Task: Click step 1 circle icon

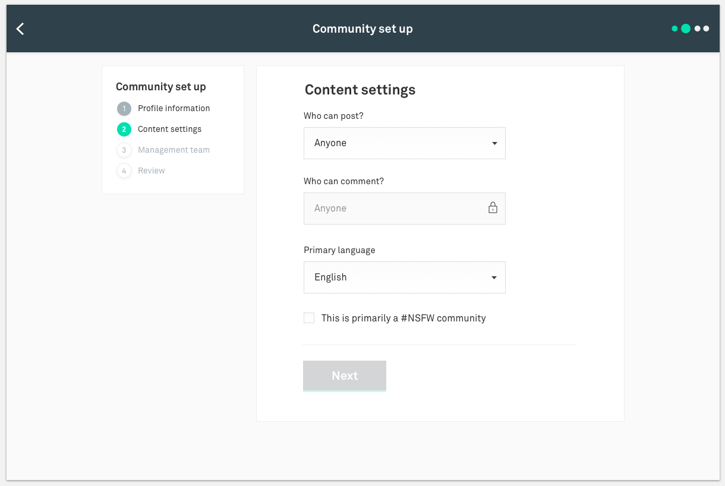Action: tap(124, 109)
